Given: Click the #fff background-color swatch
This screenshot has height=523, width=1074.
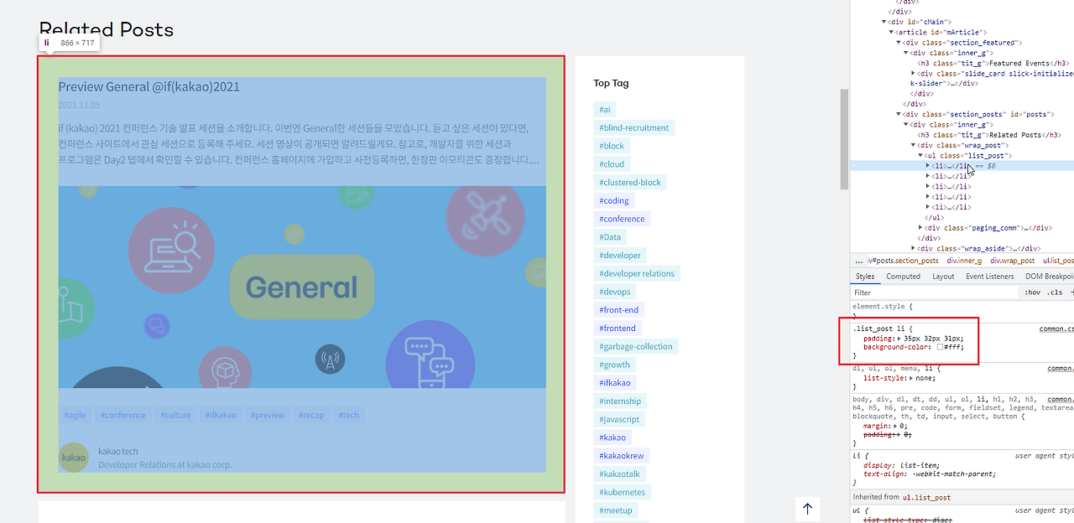Looking at the screenshot, I should pyautogui.click(x=941, y=347).
